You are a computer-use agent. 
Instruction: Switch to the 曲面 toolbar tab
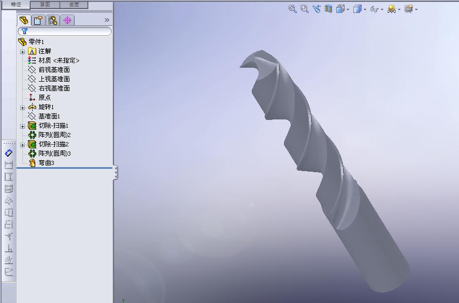pos(74,4)
